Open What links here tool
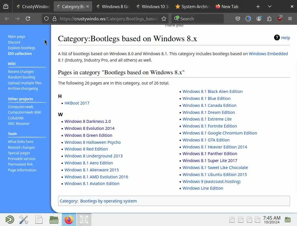This screenshot has width=297, height=226. coord(21,141)
